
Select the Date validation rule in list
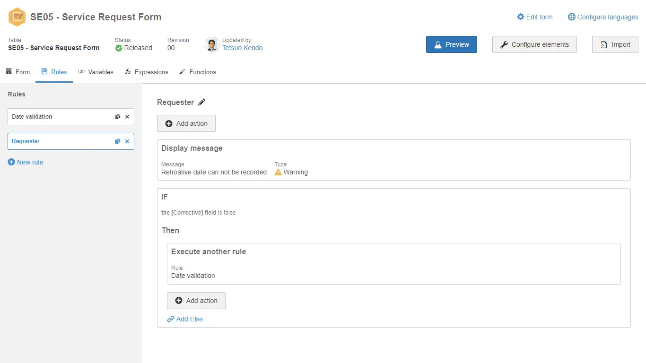point(57,117)
